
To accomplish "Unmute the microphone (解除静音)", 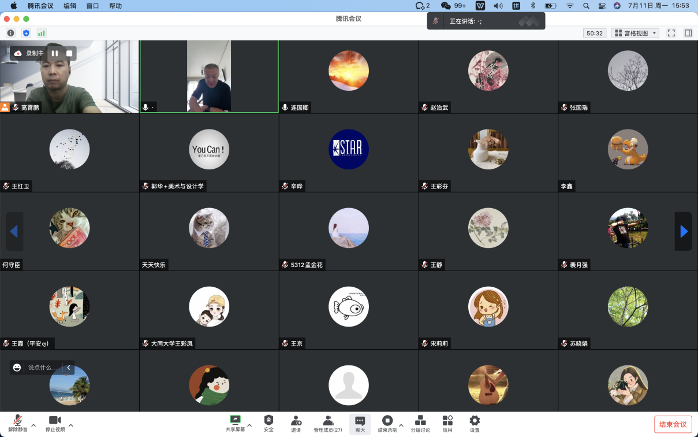I will (18, 423).
